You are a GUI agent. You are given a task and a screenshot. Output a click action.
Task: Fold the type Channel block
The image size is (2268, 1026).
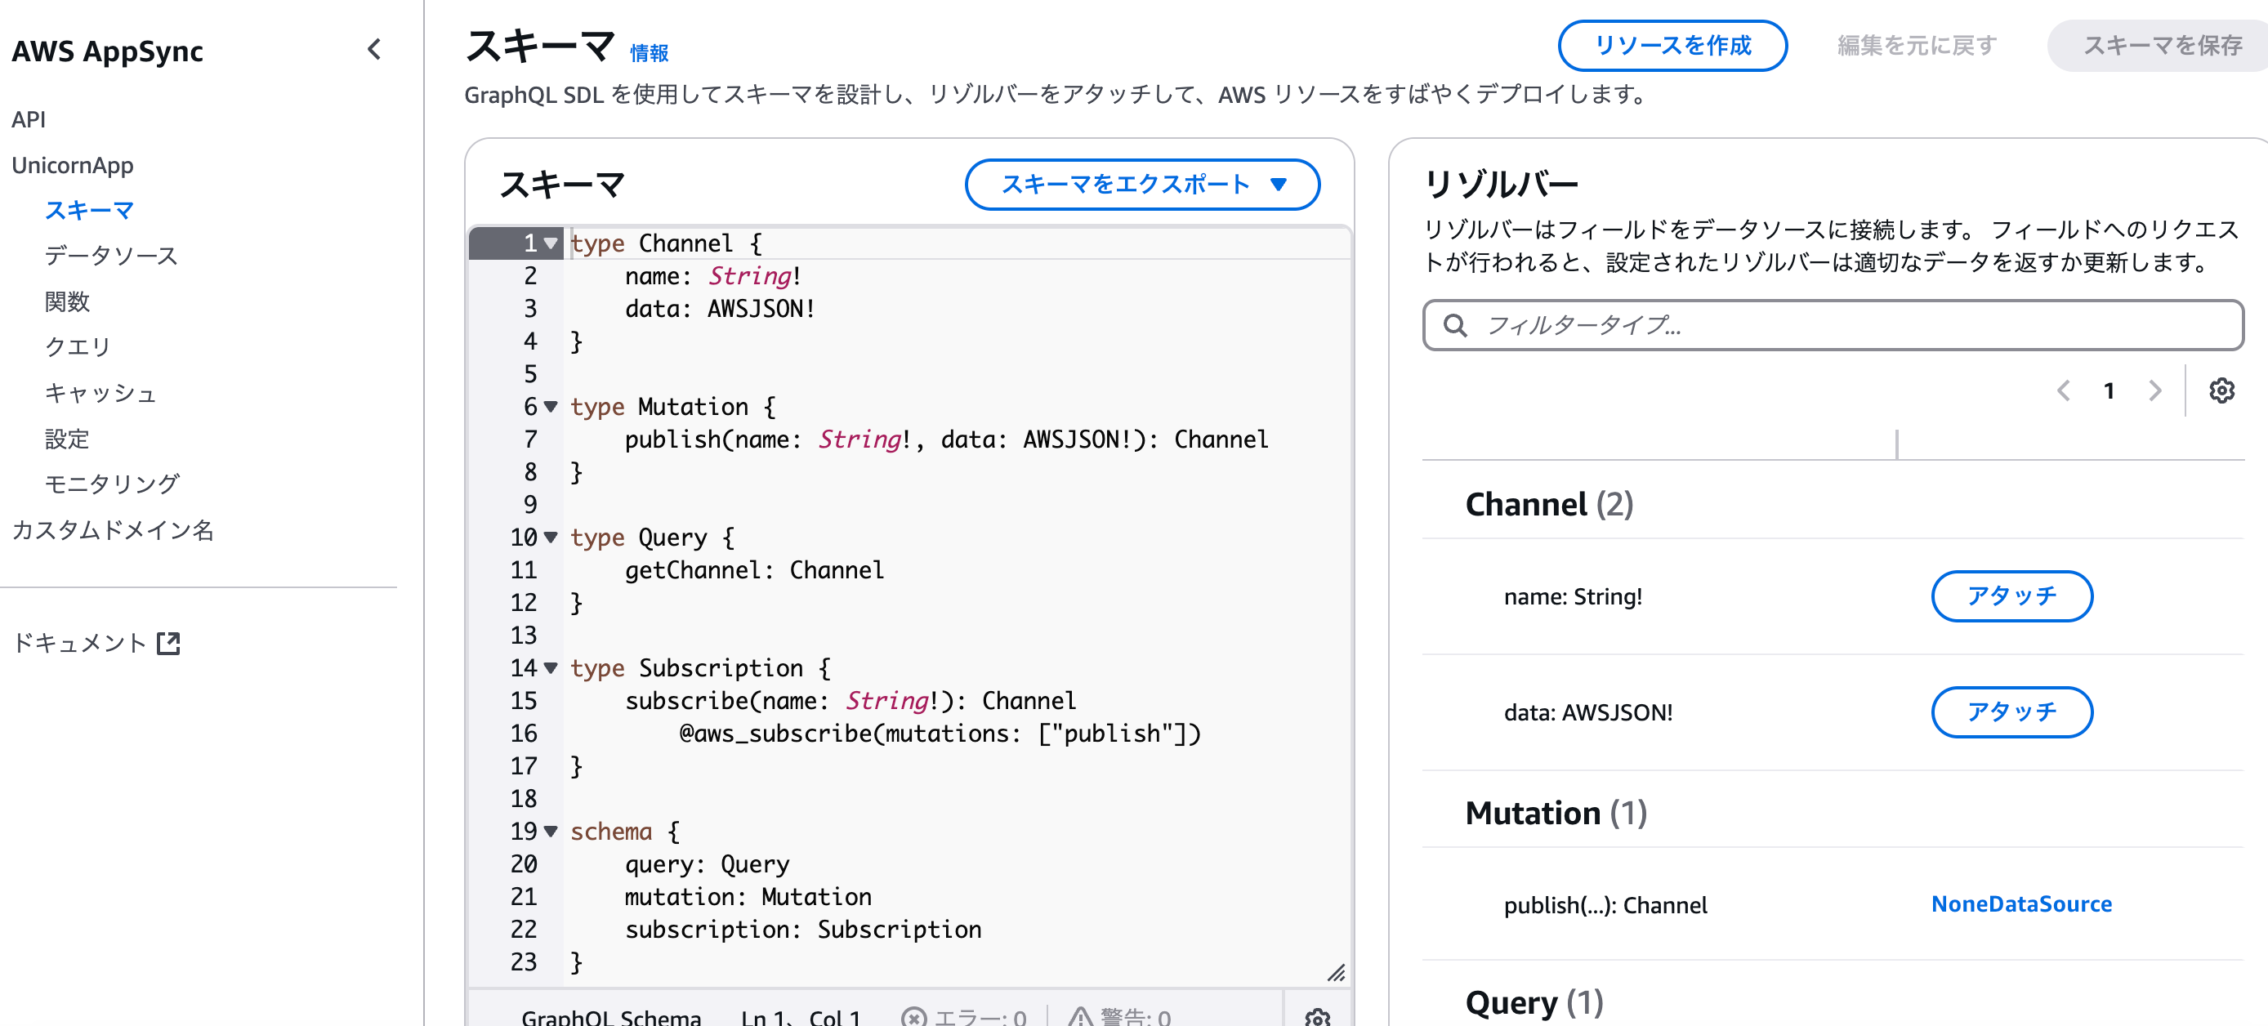[551, 243]
